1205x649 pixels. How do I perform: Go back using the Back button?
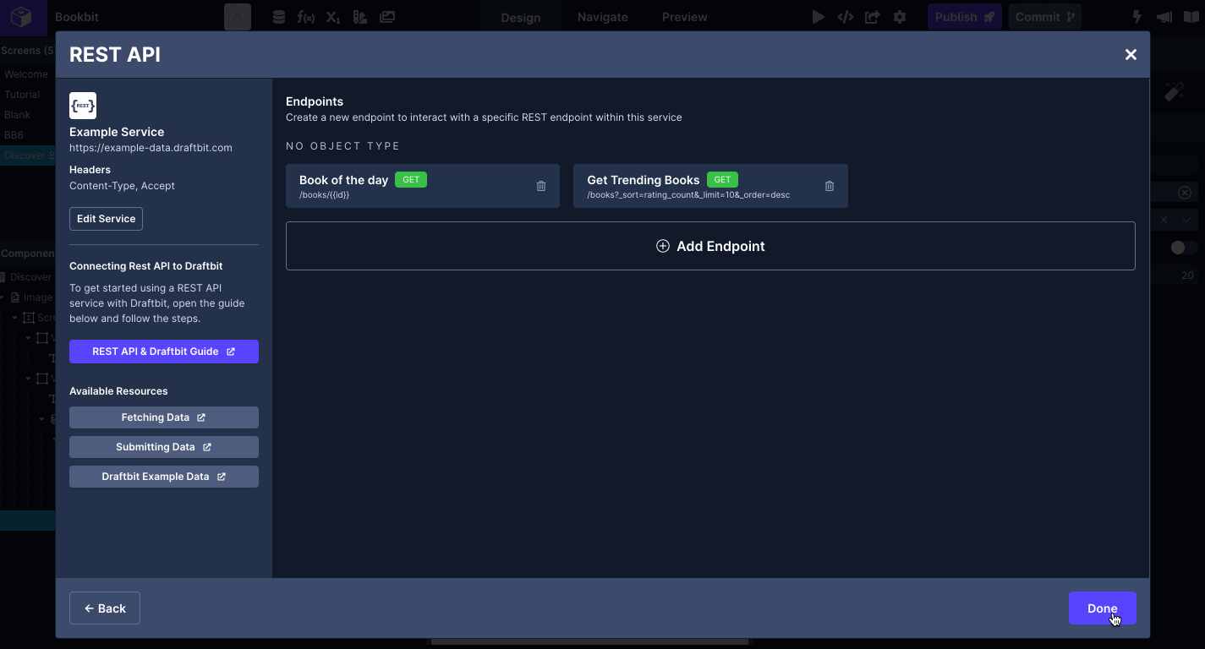105,608
